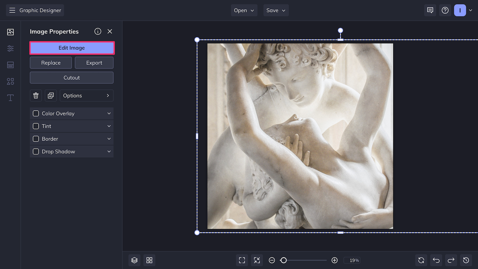Redo the last action
Screen dimensions: 478x269
coord(451,260)
